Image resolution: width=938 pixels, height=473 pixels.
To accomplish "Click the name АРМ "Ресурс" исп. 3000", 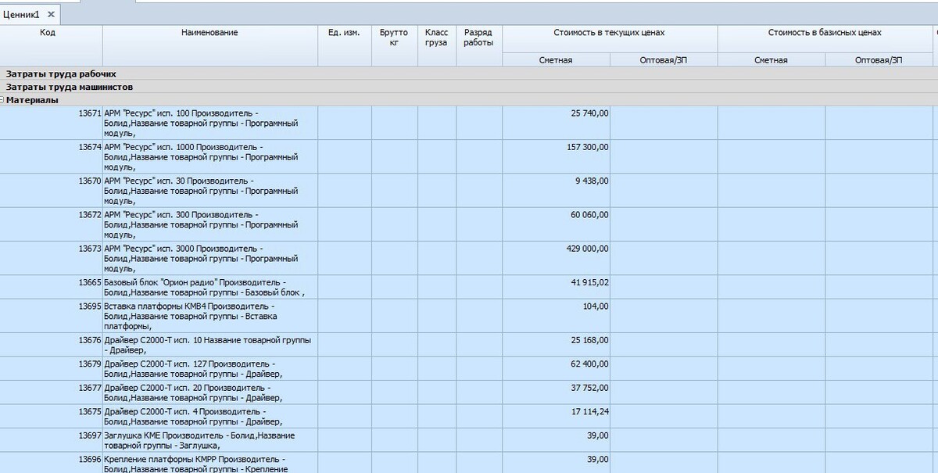I will point(151,249).
